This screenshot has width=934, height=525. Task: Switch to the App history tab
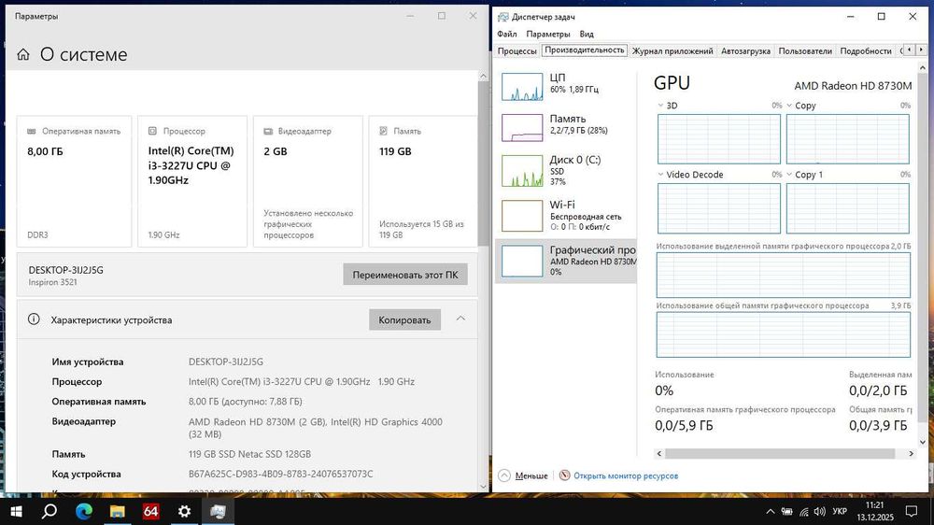click(x=672, y=51)
